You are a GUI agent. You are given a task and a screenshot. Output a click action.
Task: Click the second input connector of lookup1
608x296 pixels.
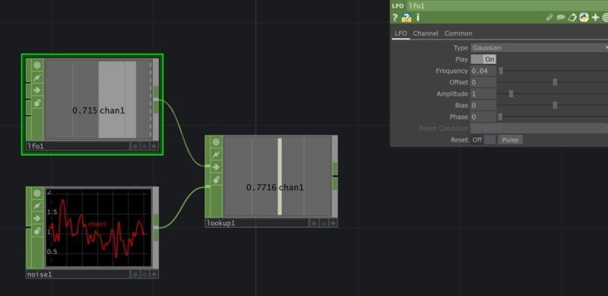tap(207, 187)
